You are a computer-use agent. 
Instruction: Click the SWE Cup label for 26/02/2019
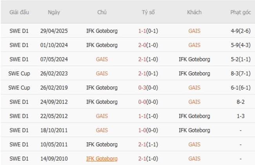coord(19,88)
